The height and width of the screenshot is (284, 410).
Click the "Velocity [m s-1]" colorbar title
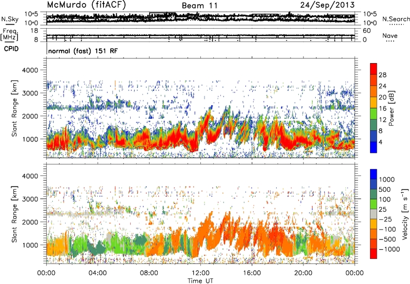click(405, 214)
